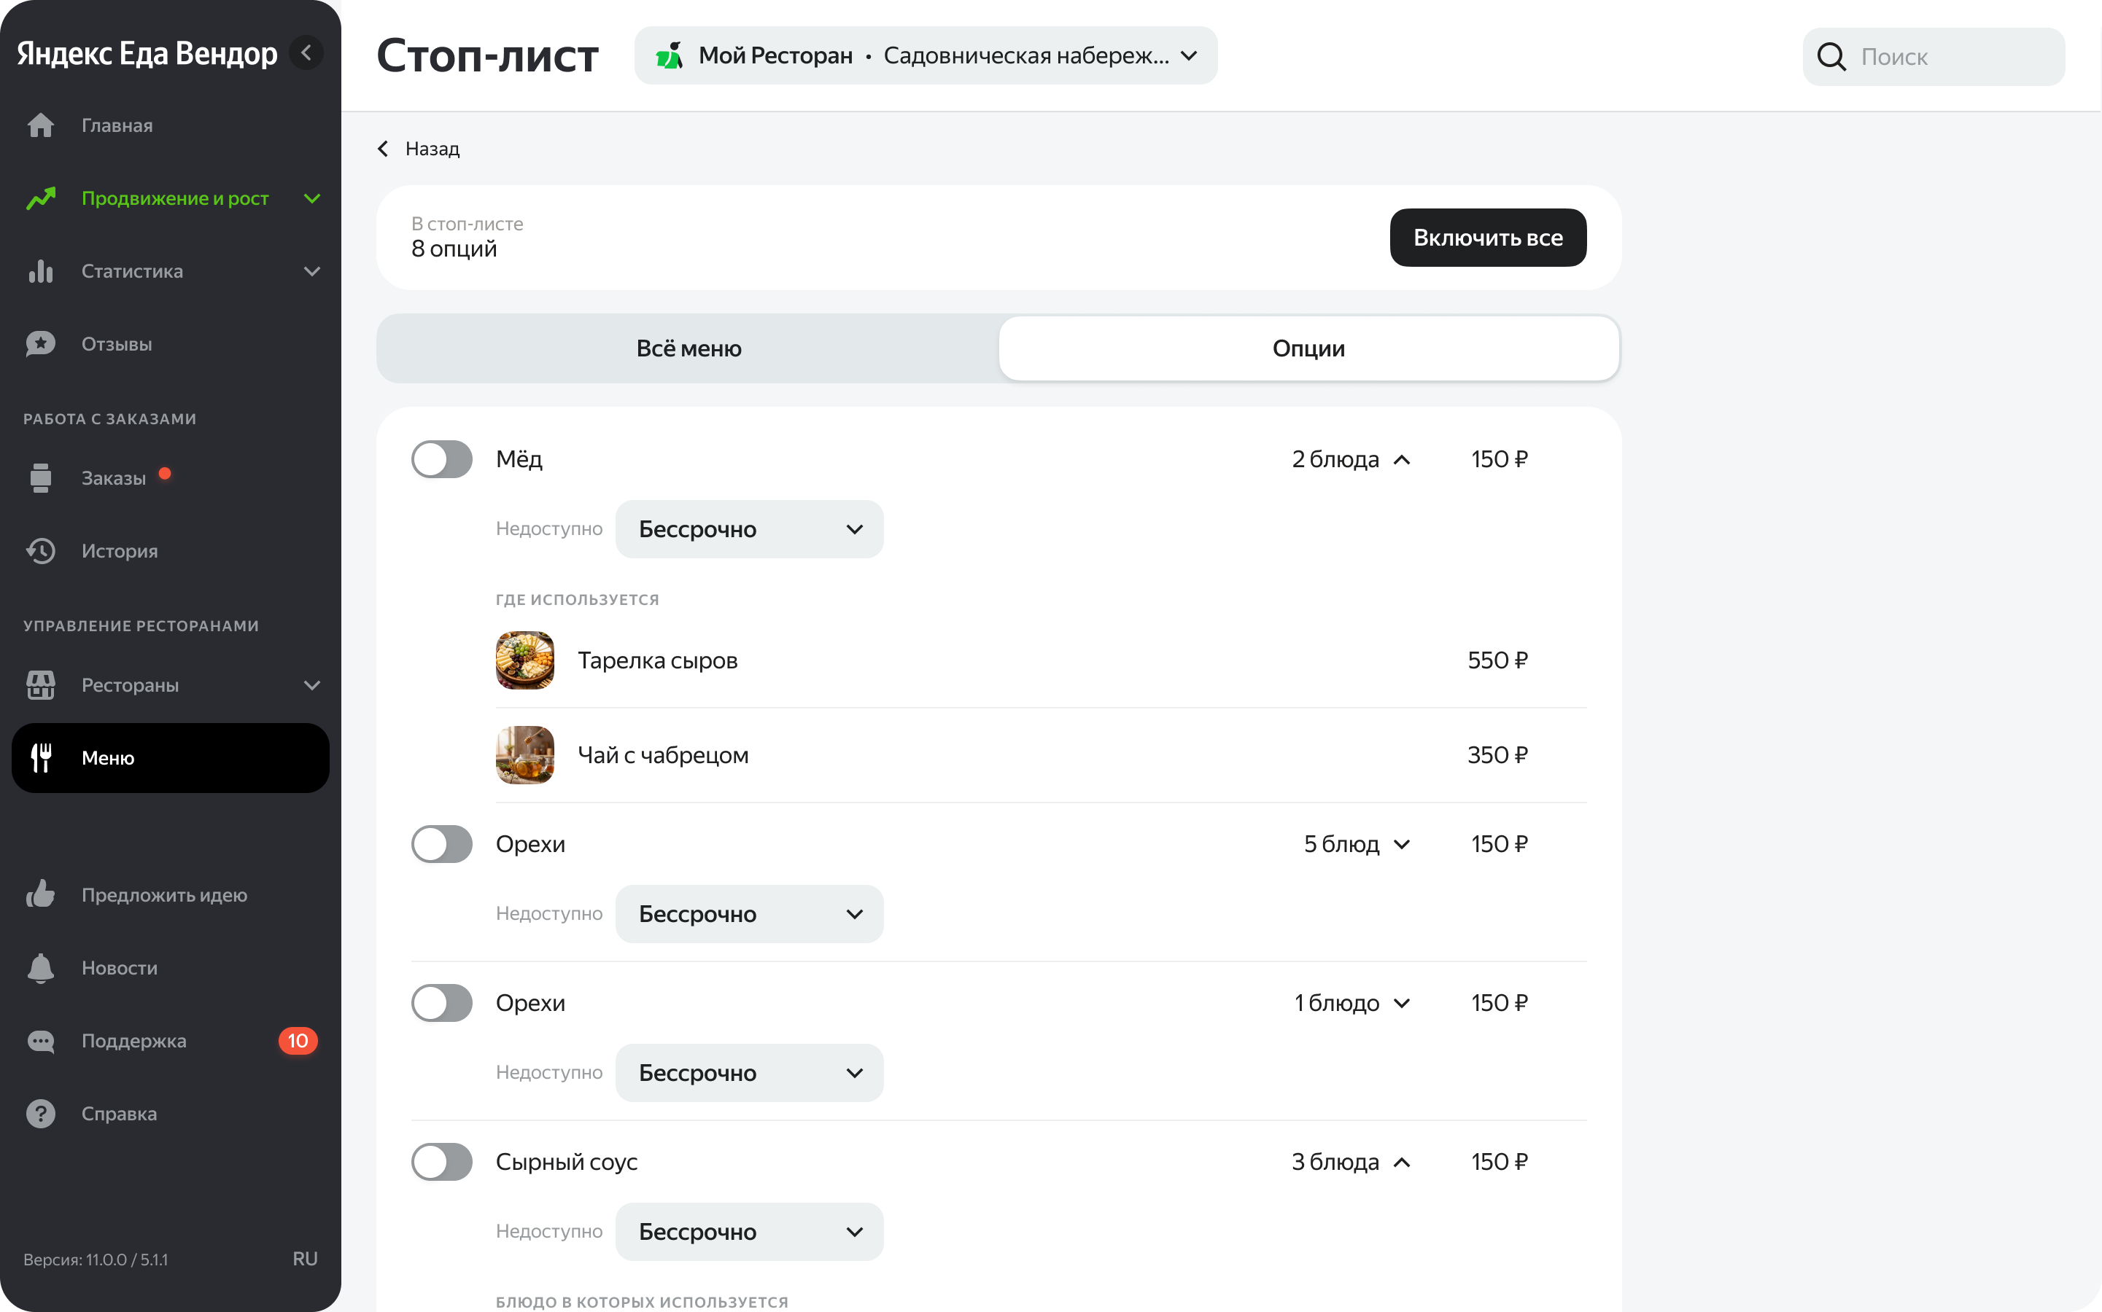Open the История clock icon
Viewport: 2102px width, 1312px height.
point(41,550)
